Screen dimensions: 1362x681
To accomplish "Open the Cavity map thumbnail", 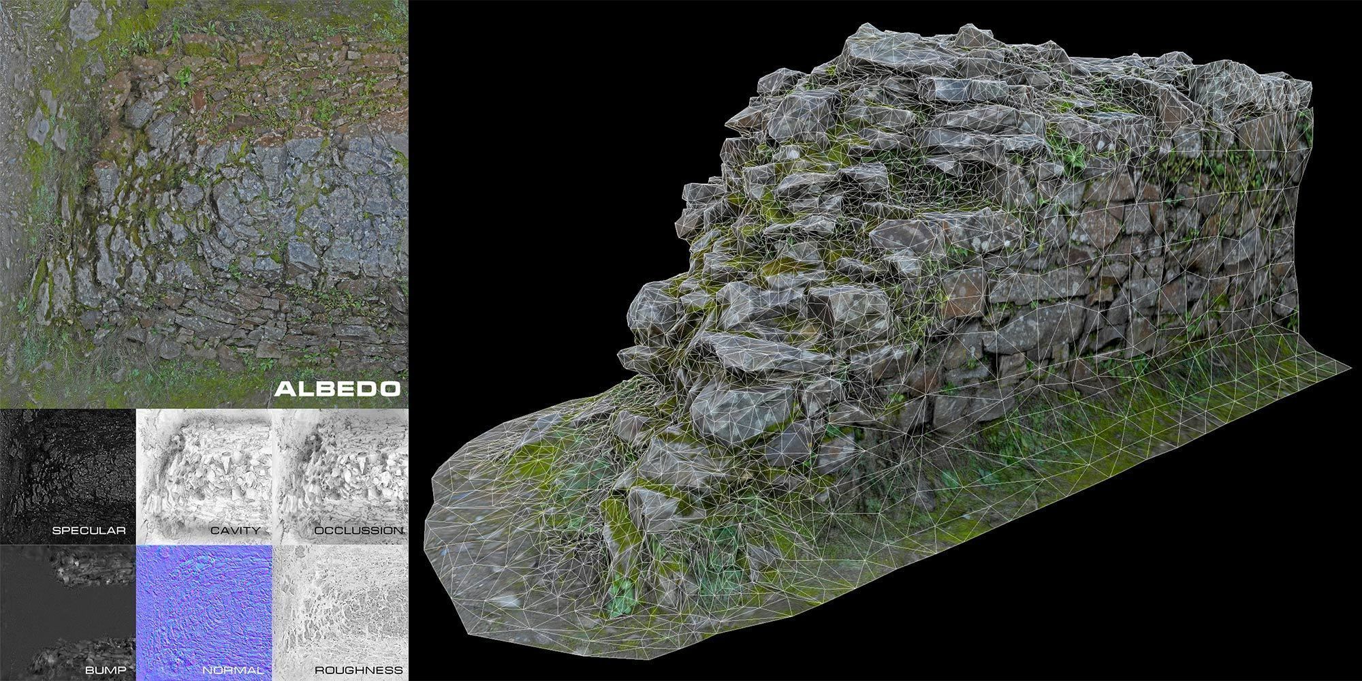I will [x=204, y=476].
